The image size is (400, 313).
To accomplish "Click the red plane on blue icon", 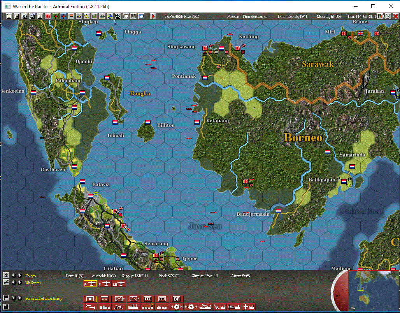I will pyautogui.click(x=63, y=16).
